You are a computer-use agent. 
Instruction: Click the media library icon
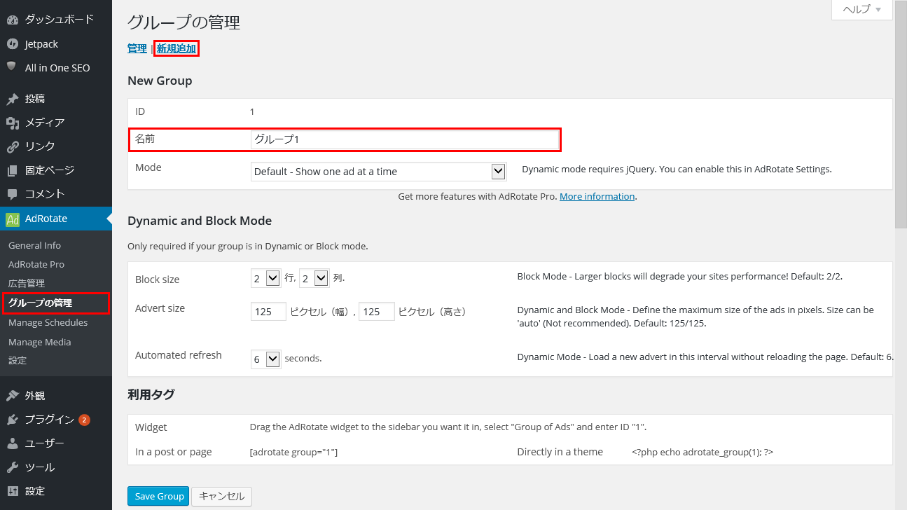(13, 123)
